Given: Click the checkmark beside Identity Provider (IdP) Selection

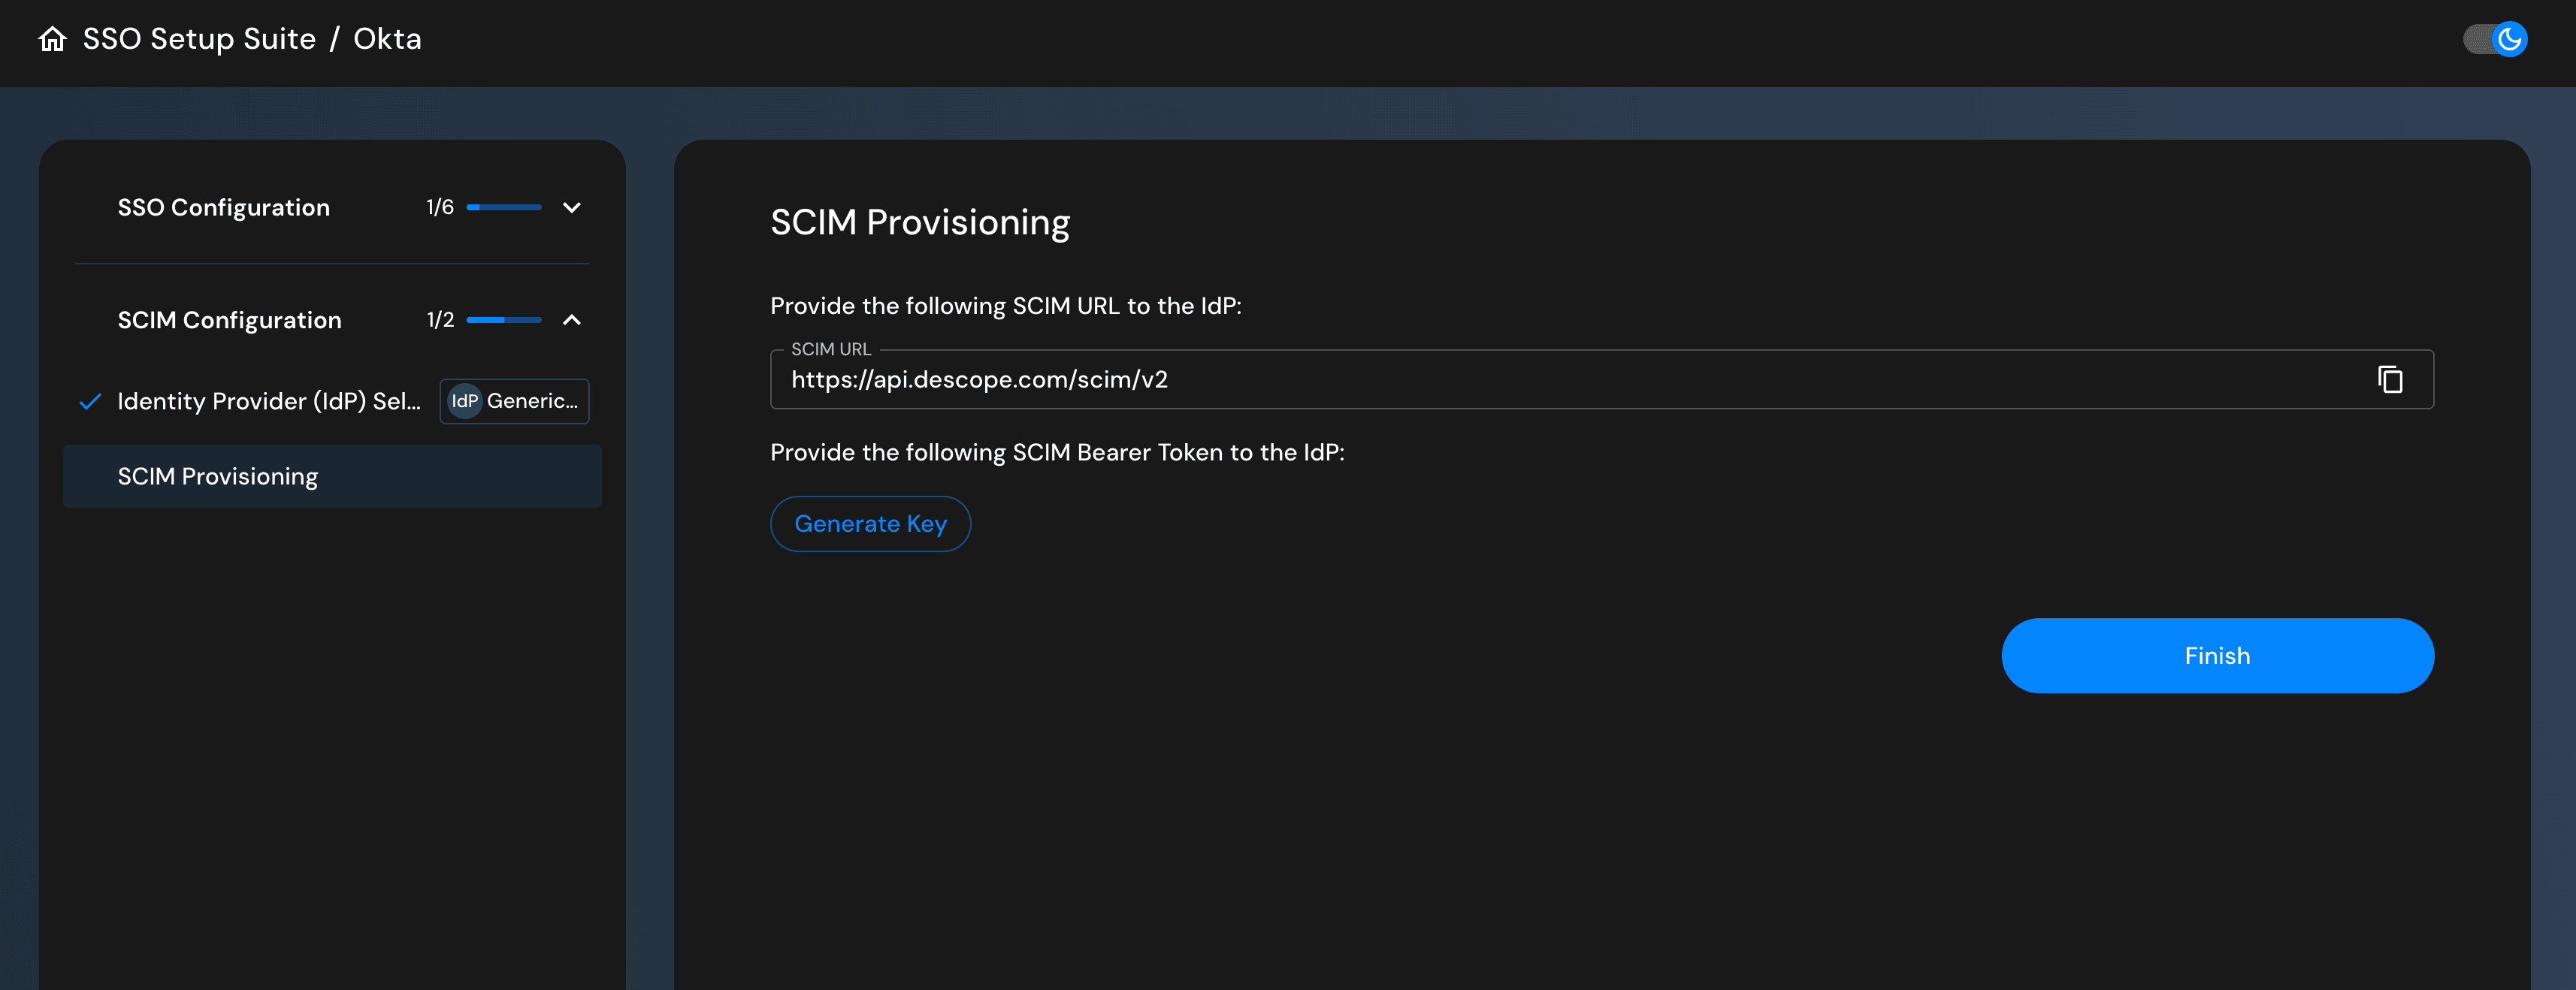Looking at the screenshot, I should [89, 401].
